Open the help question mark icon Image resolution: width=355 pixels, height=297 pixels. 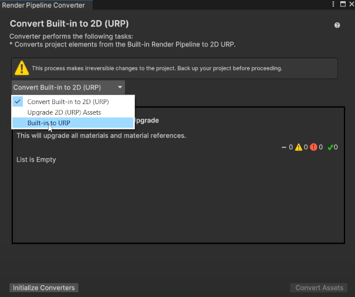[337, 25]
